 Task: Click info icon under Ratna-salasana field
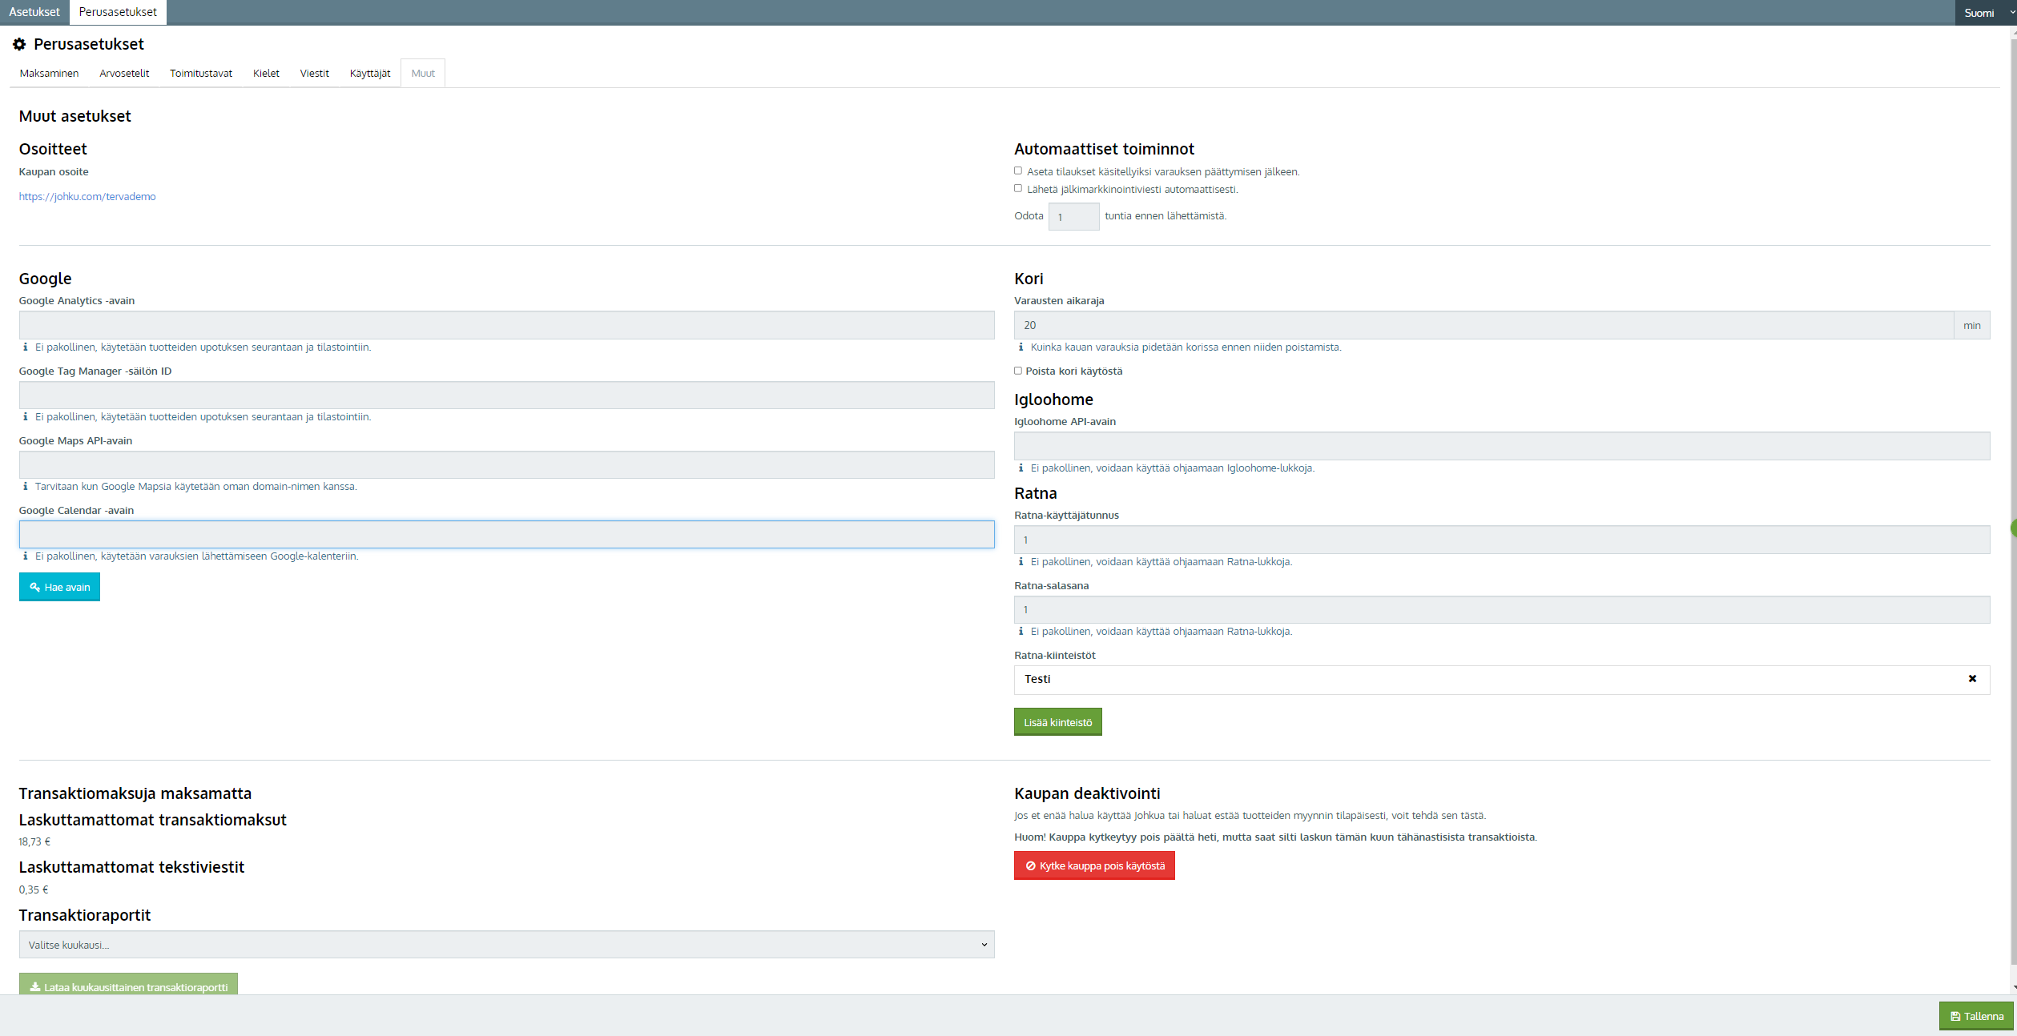coord(1021,632)
